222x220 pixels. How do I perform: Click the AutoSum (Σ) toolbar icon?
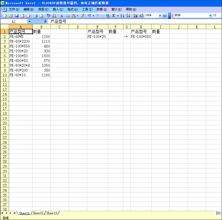point(113,16)
